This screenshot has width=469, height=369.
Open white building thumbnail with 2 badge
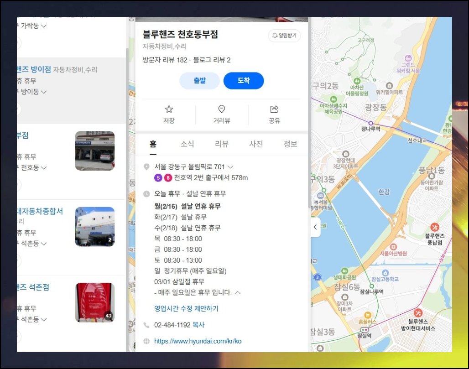point(95,227)
